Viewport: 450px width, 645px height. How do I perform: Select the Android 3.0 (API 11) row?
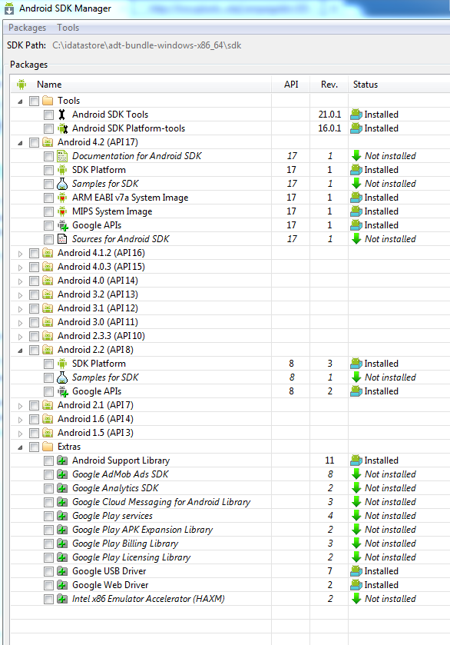(x=230, y=322)
